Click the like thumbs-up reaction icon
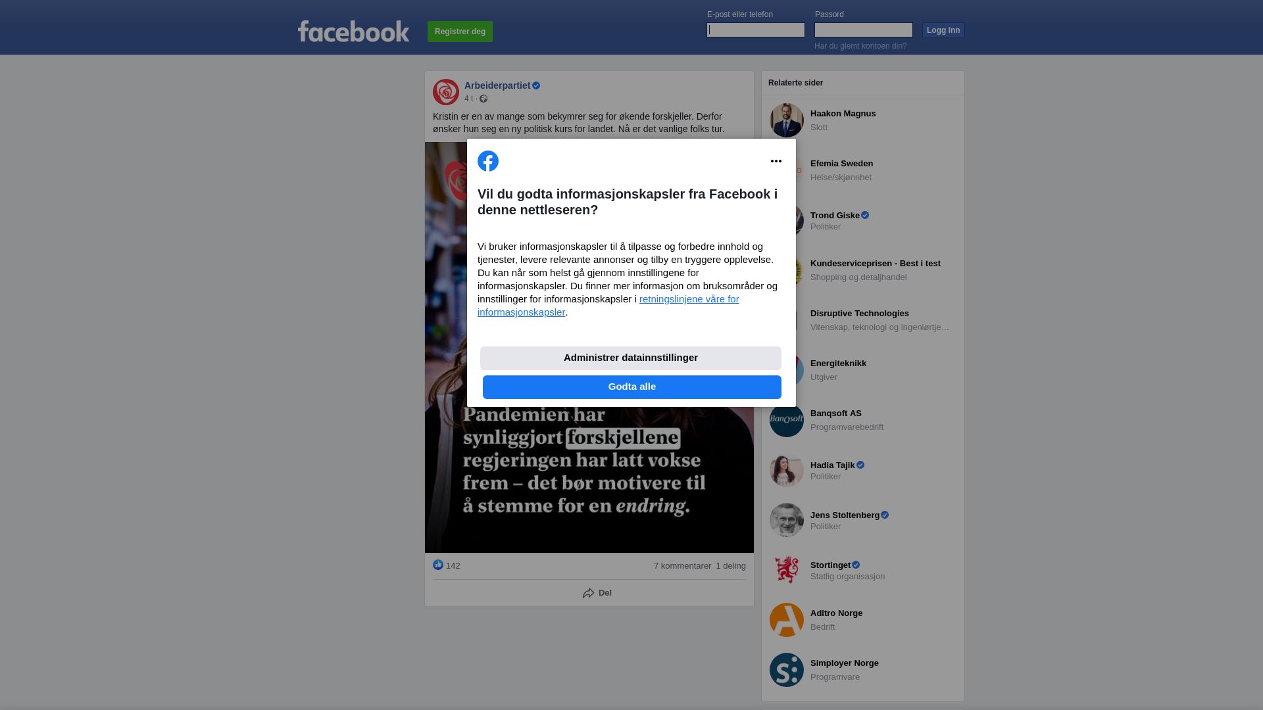Image resolution: width=1263 pixels, height=710 pixels. 438,565
